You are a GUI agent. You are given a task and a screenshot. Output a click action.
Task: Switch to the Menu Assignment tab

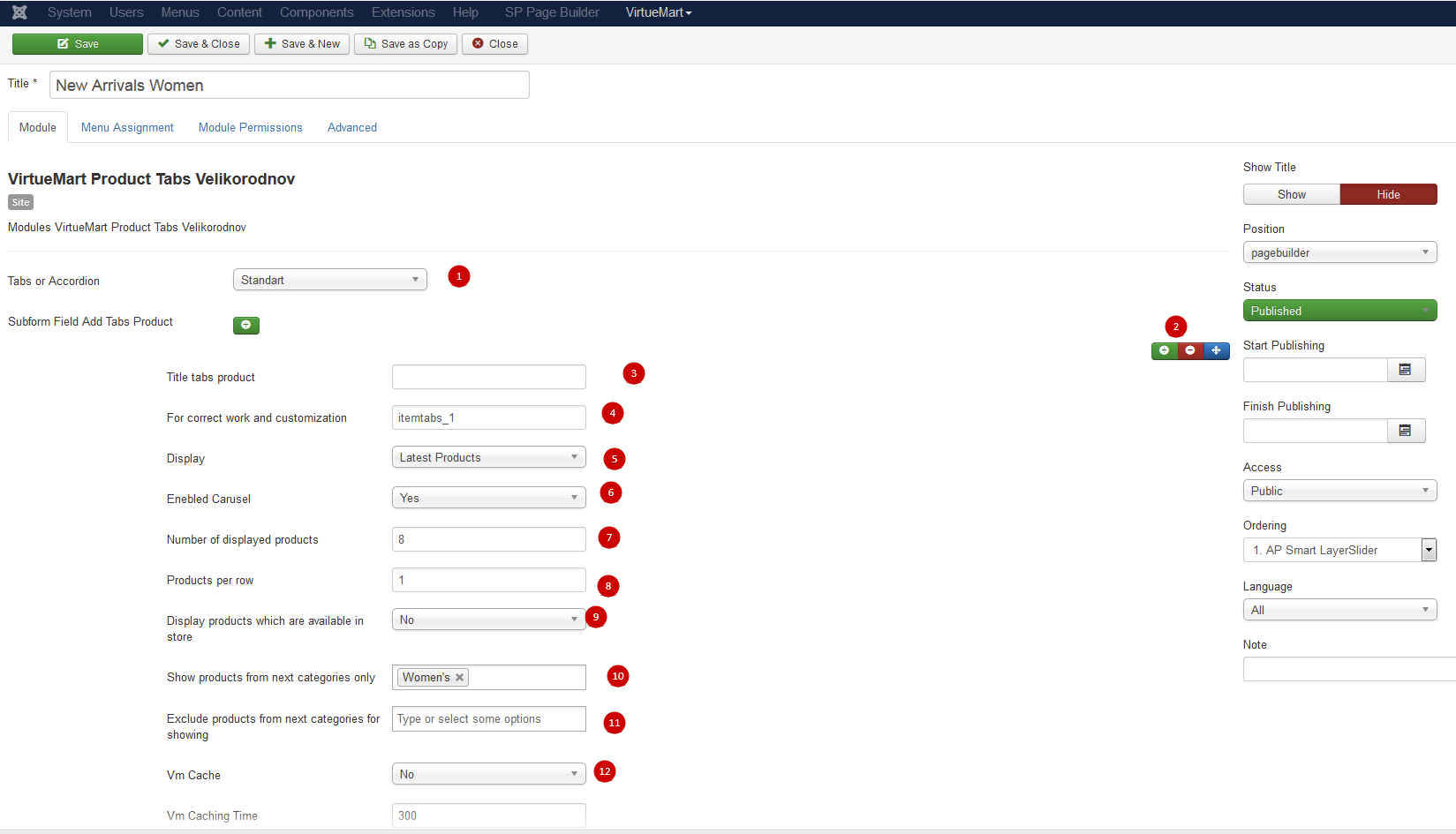(x=127, y=128)
